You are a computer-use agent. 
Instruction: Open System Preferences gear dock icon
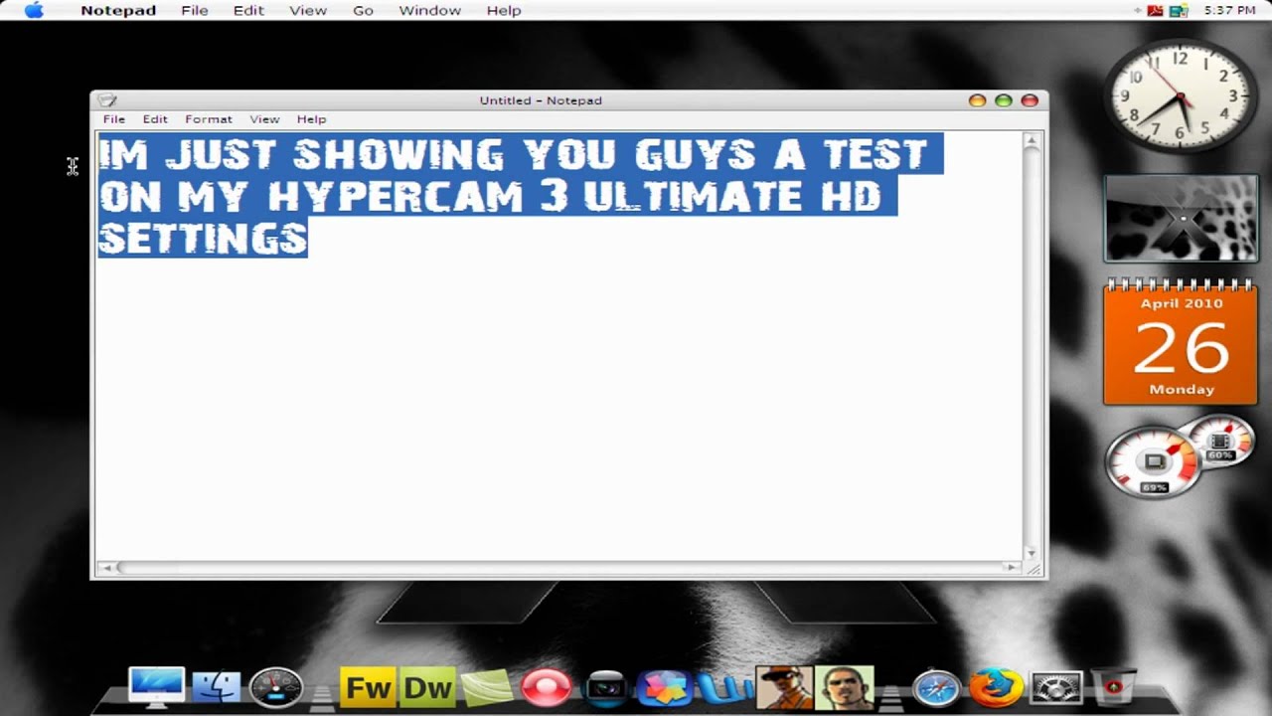pos(1055,687)
